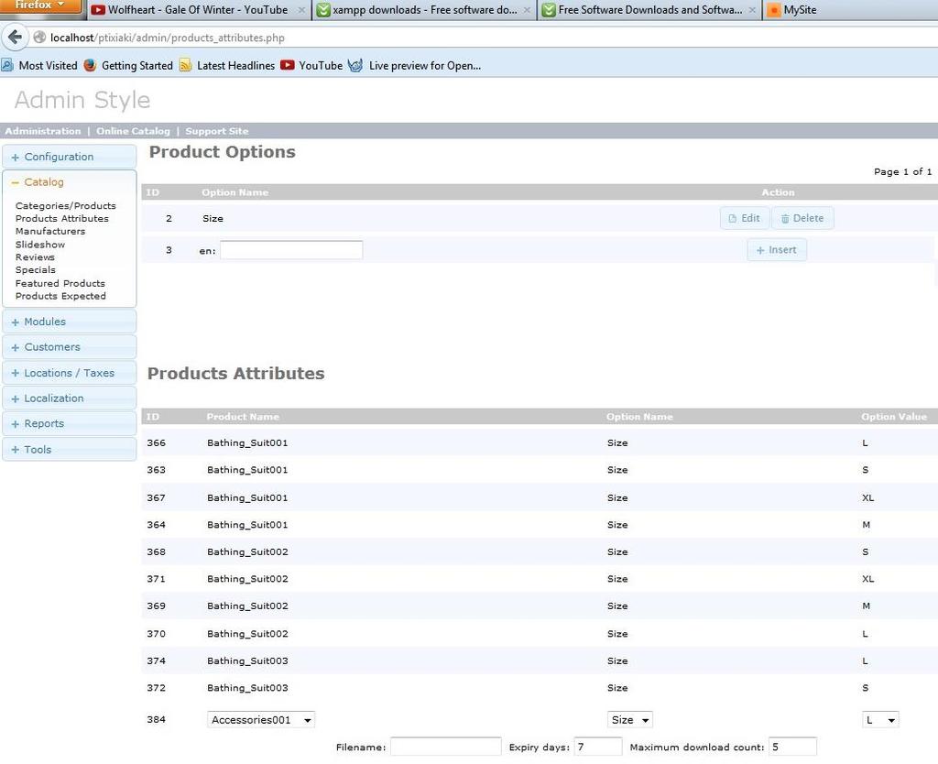The width and height of the screenshot is (938, 764).
Task: Open the Support Site header link
Action: click(216, 131)
